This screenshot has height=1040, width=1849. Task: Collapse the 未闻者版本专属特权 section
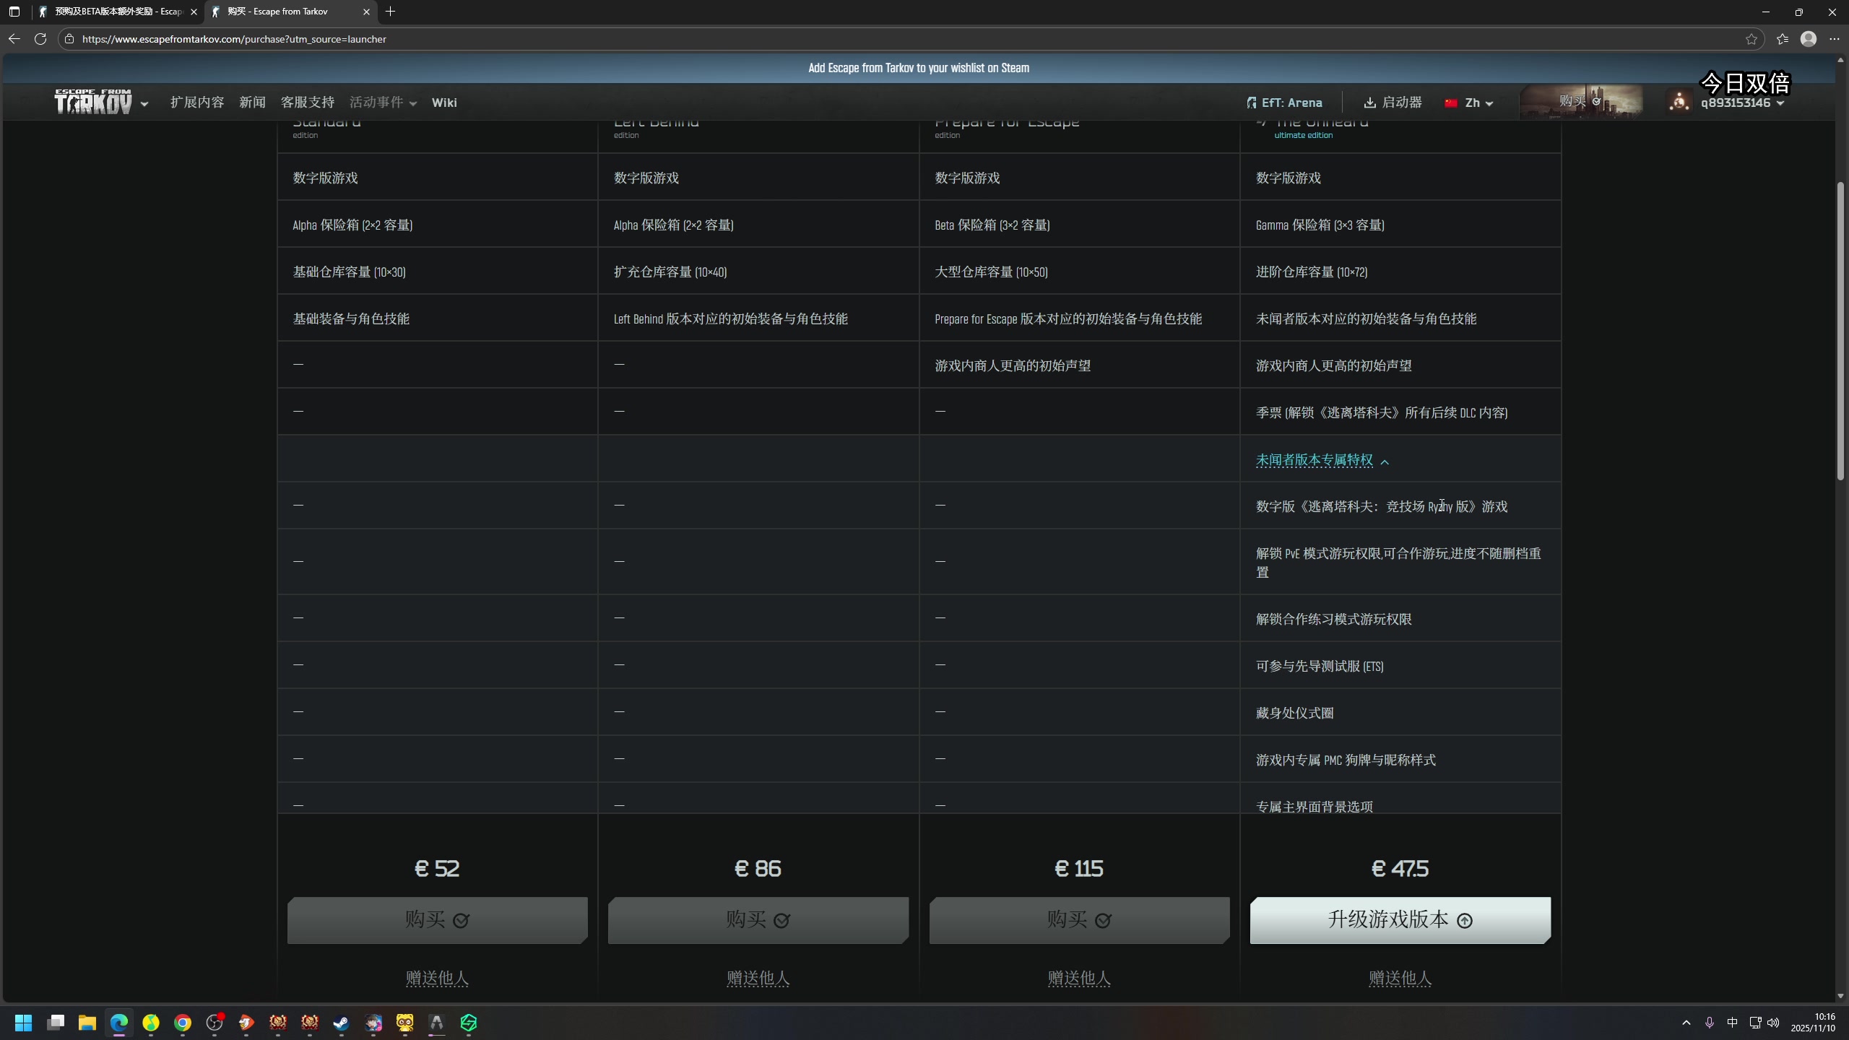[x=1322, y=460]
